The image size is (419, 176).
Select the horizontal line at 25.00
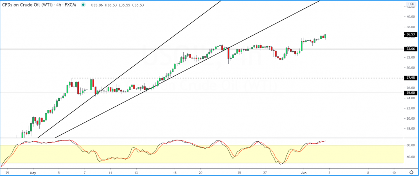click(246, 93)
